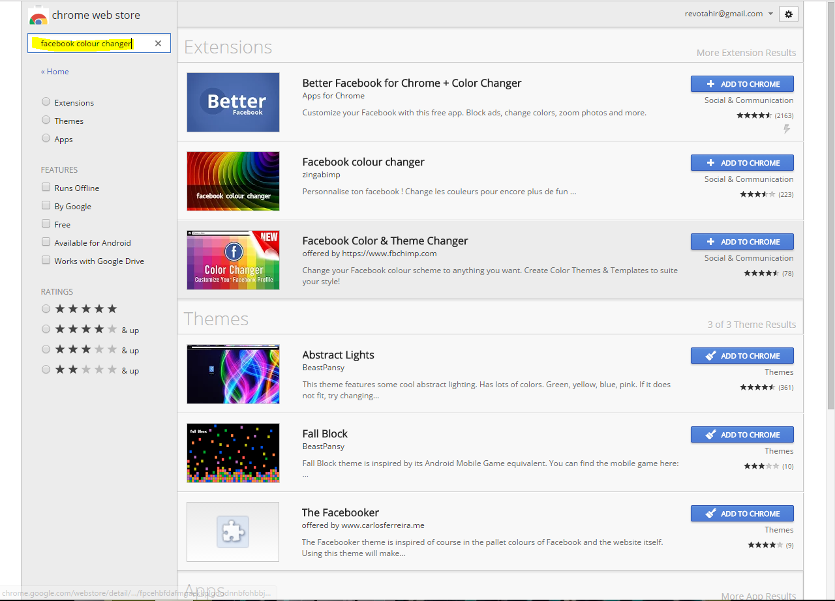
Task: Open the settings gear menu
Action: pyautogui.click(x=789, y=14)
